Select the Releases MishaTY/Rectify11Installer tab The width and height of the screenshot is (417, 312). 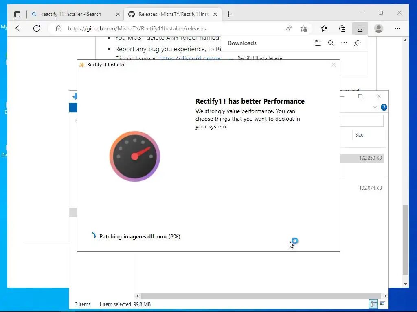click(x=173, y=14)
